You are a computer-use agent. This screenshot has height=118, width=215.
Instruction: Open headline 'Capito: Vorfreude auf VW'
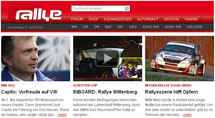point(29,92)
